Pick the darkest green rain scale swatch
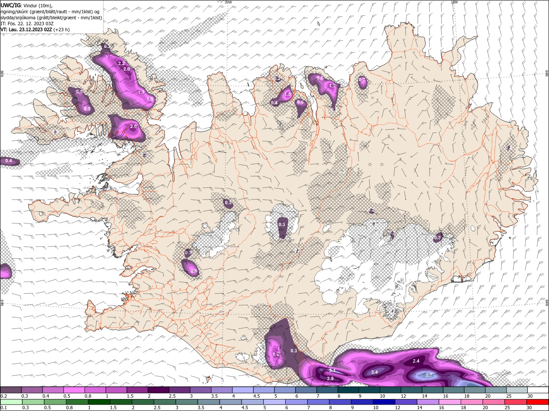This screenshot has width=549, height=411. 99,402
